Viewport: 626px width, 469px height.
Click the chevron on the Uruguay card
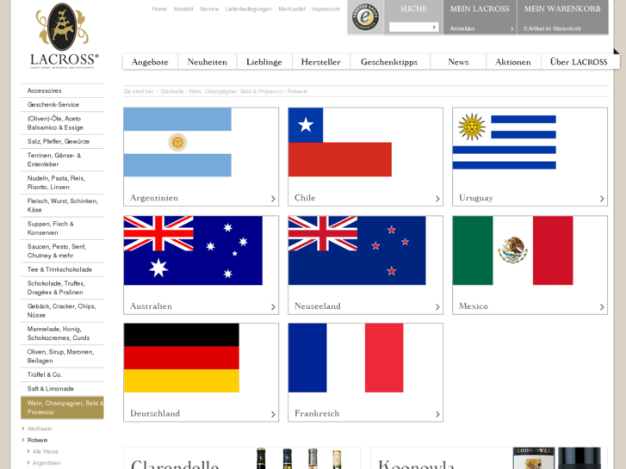click(x=602, y=199)
